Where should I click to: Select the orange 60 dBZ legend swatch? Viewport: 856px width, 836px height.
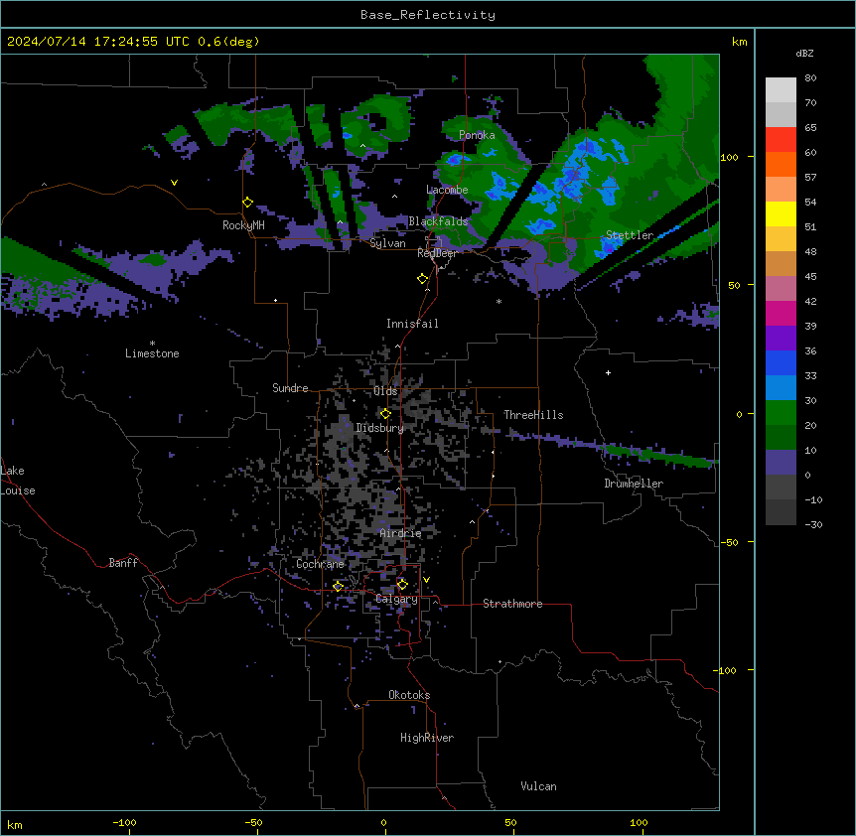[781, 164]
